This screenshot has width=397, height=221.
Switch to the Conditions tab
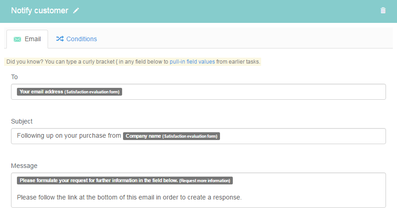tap(76, 39)
